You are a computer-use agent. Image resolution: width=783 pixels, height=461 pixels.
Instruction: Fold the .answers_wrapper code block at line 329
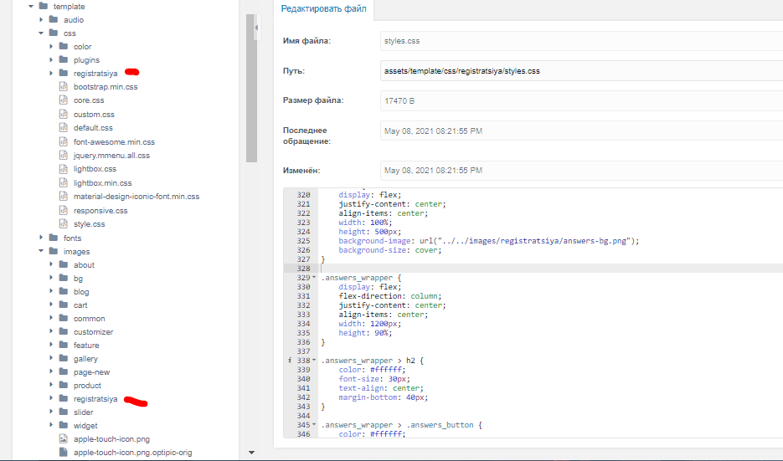(x=313, y=277)
